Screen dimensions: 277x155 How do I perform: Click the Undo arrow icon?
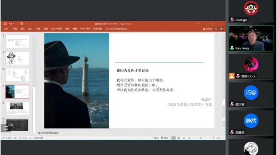click(x=11, y=24)
